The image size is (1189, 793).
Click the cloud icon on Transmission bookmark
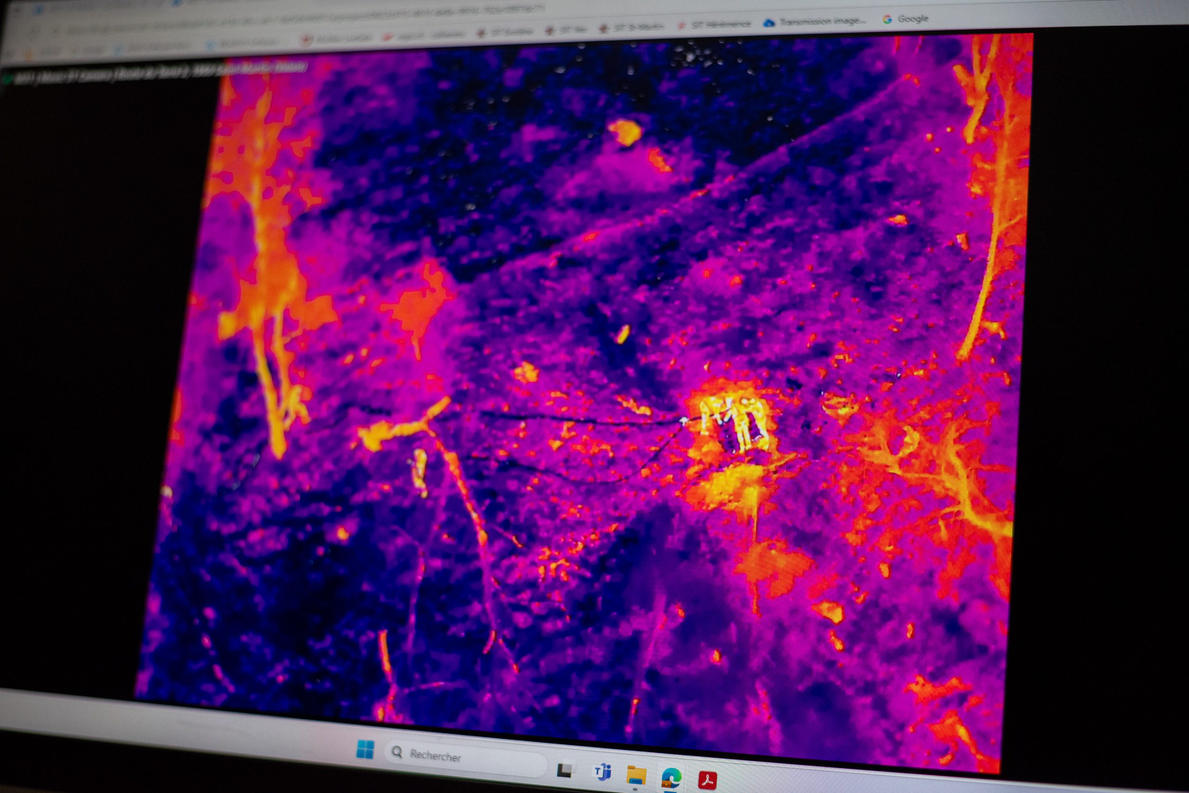(769, 23)
